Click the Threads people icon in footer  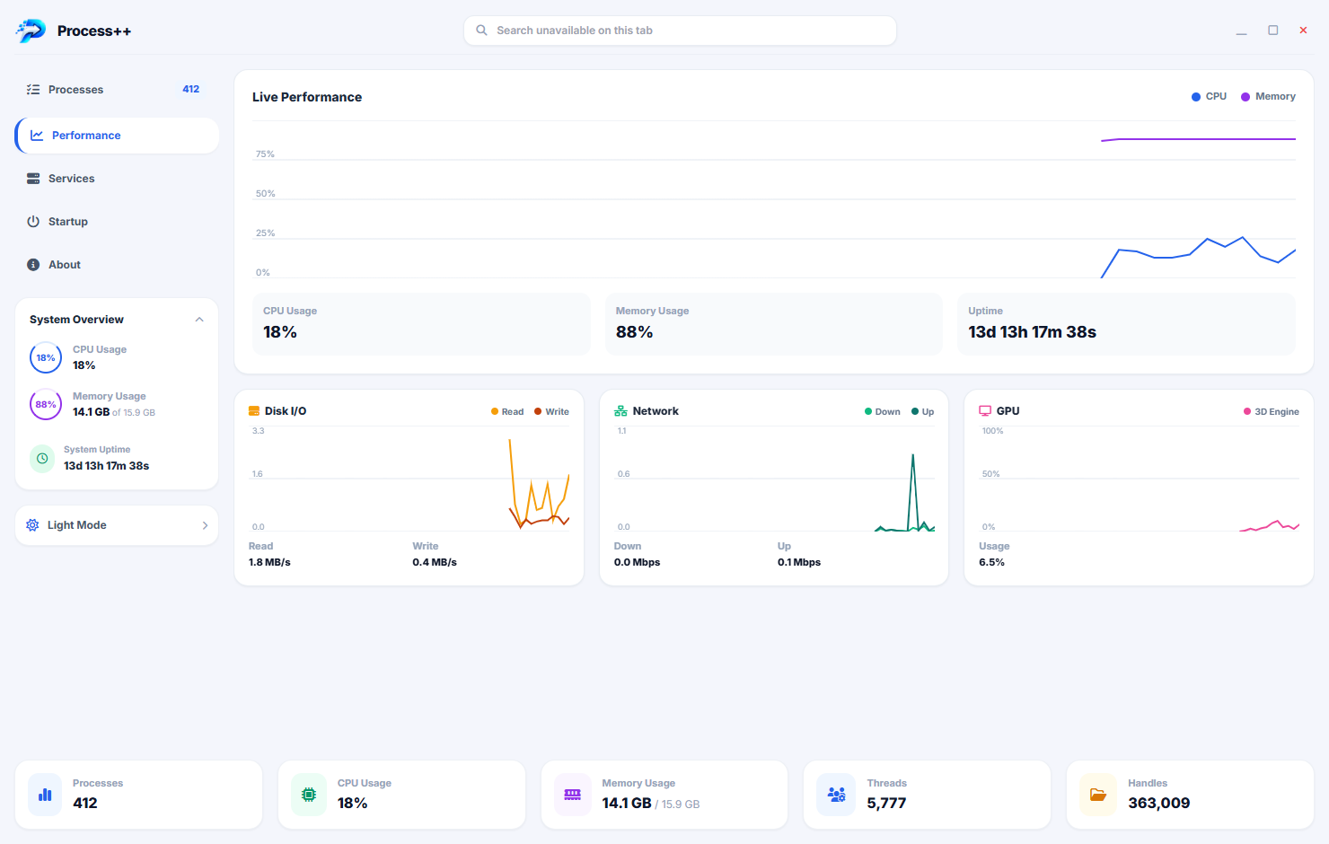tap(836, 795)
